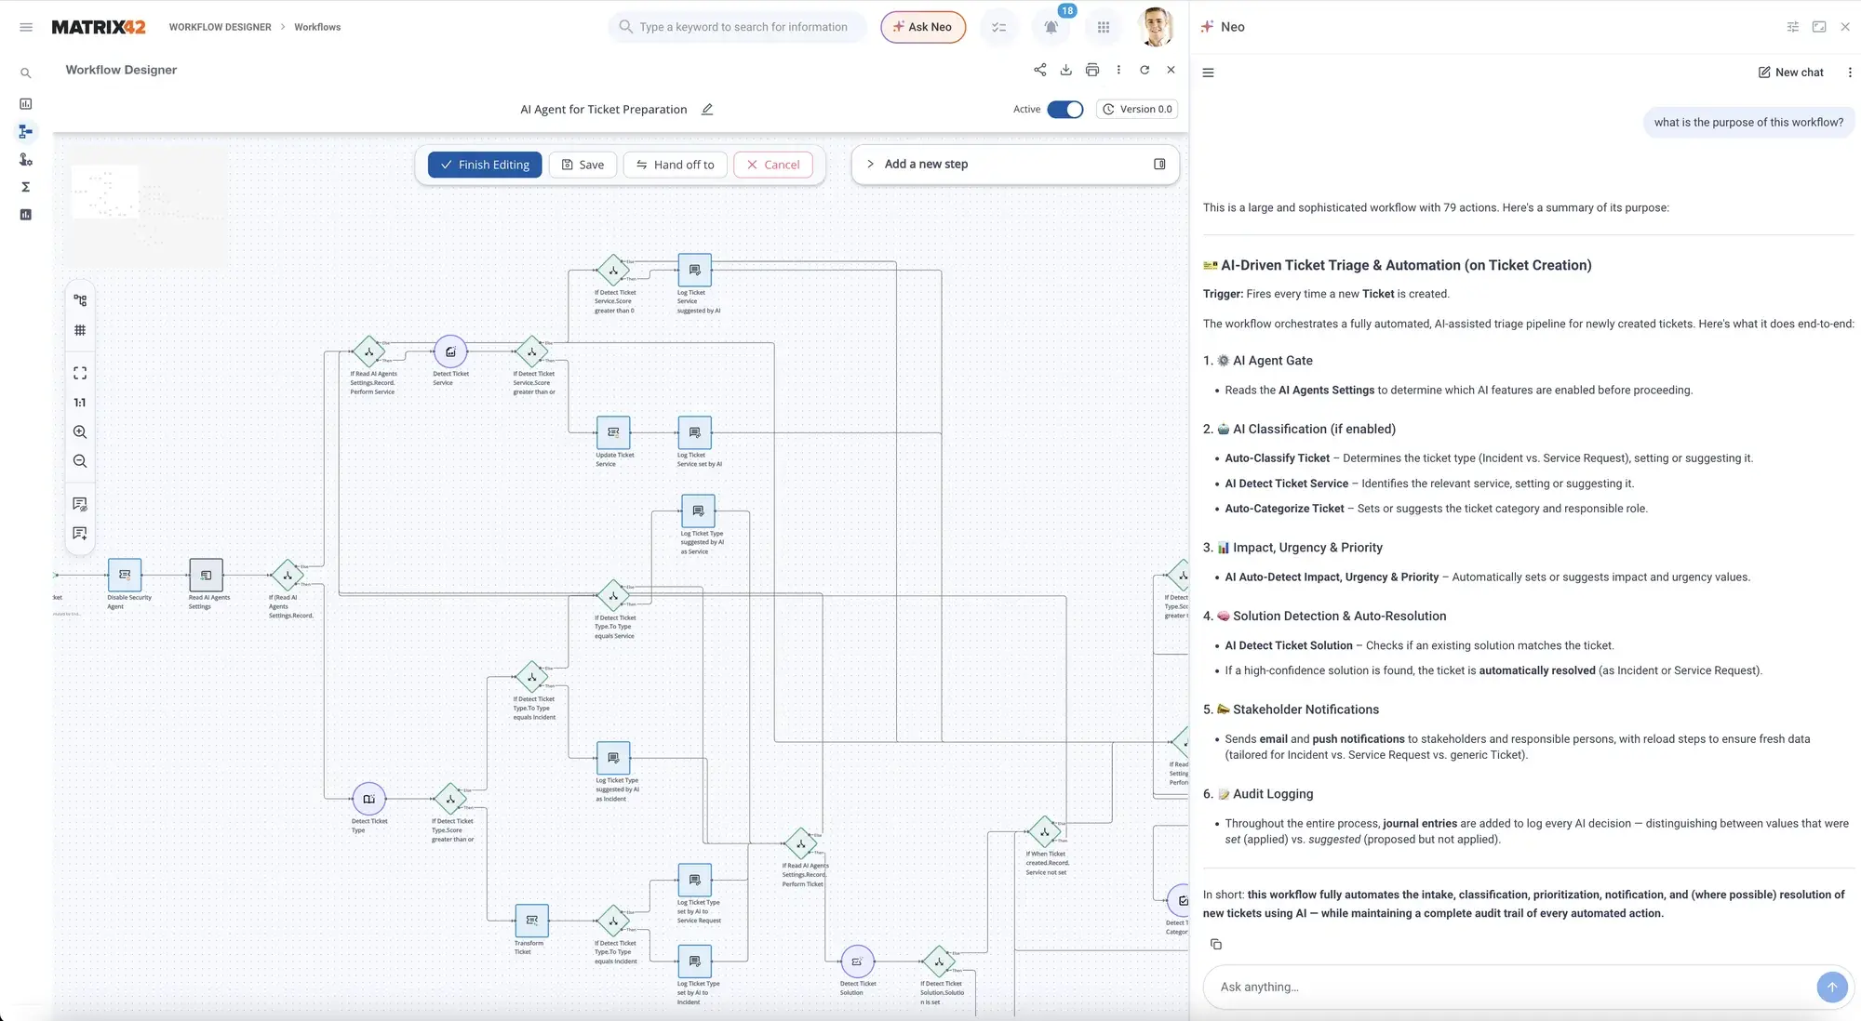Toggle the canvas grid icon

80,330
